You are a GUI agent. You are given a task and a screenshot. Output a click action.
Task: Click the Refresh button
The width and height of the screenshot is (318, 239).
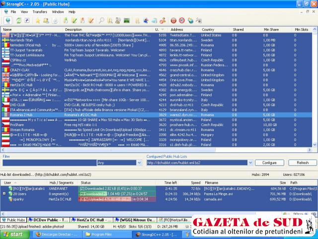tap(303, 163)
